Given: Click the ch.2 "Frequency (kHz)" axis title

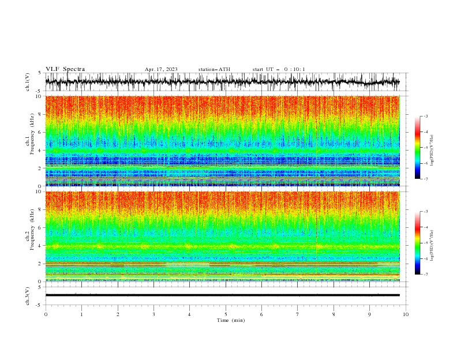Looking at the screenshot, I should (32, 230).
